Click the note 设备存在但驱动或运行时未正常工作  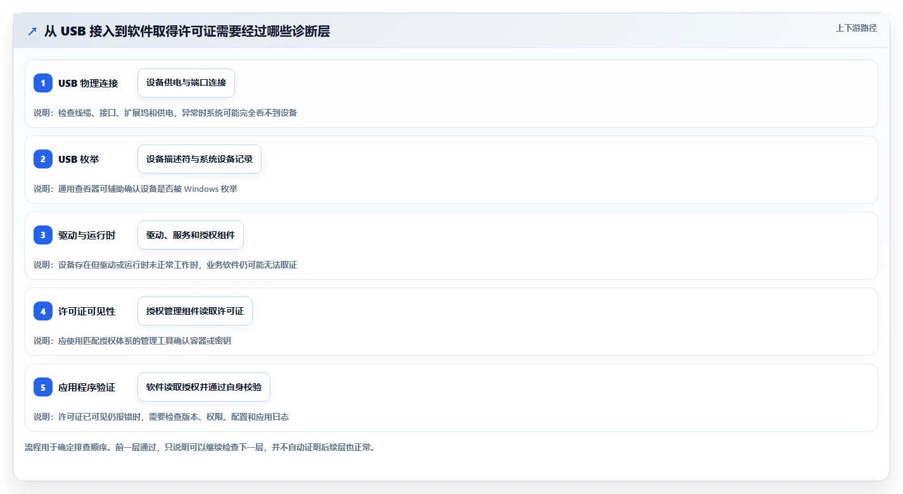click(x=165, y=265)
